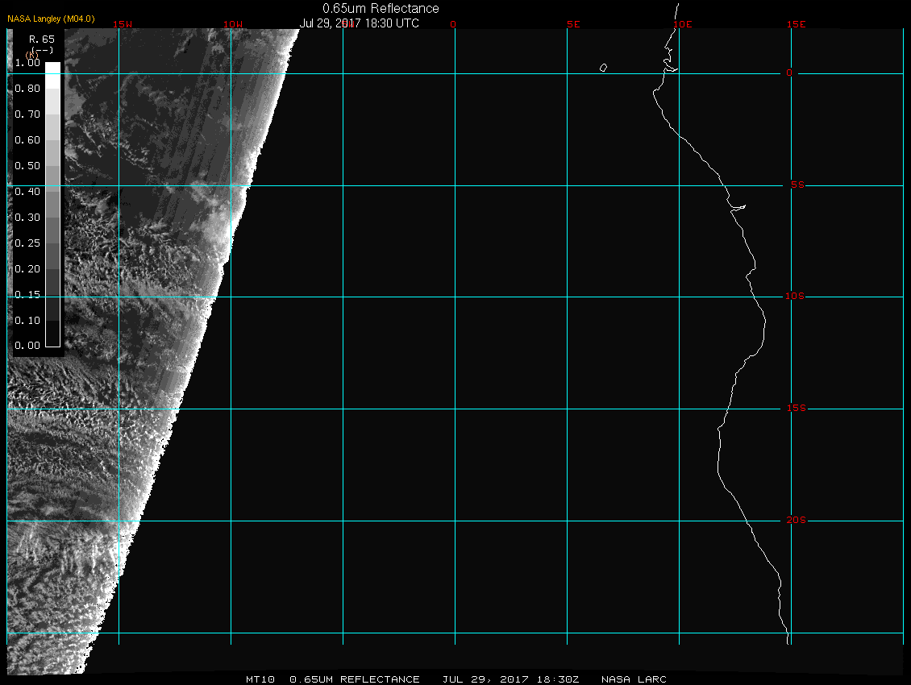The height and width of the screenshot is (685, 911).
Task: Select the 0.00 level at colorbar bottom
Action: click(x=27, y=346)
